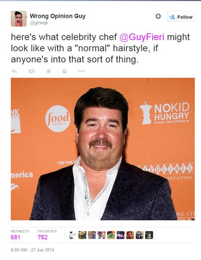This screenshot has width=201, height=260.
Task: Open the gear settings dropdown
Action: 158,16
